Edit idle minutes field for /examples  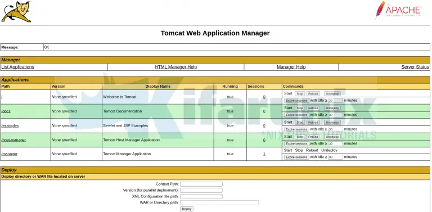click(x=335, y=129)
